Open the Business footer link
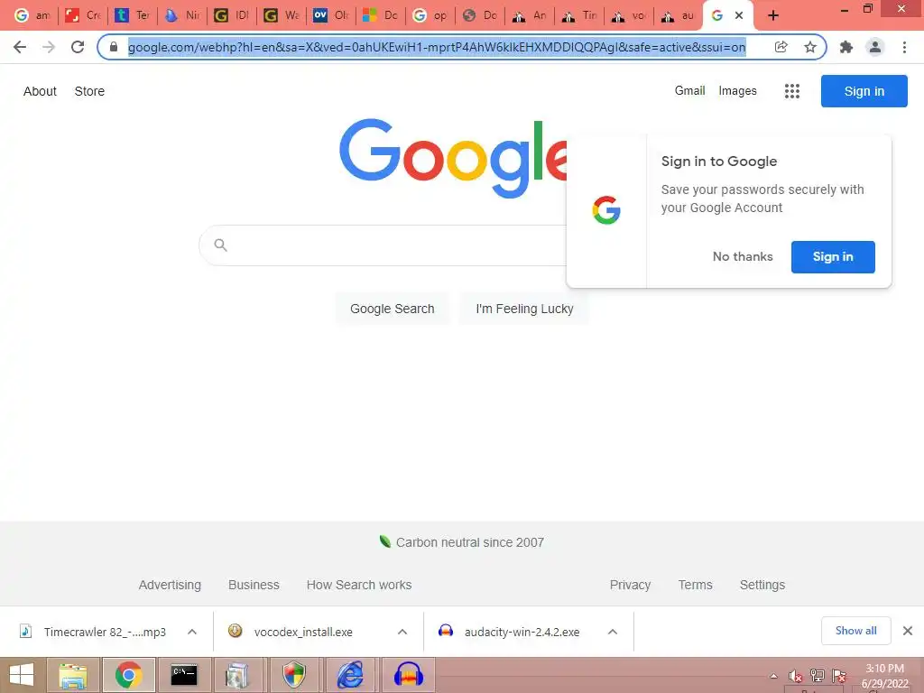 [254, 585]
